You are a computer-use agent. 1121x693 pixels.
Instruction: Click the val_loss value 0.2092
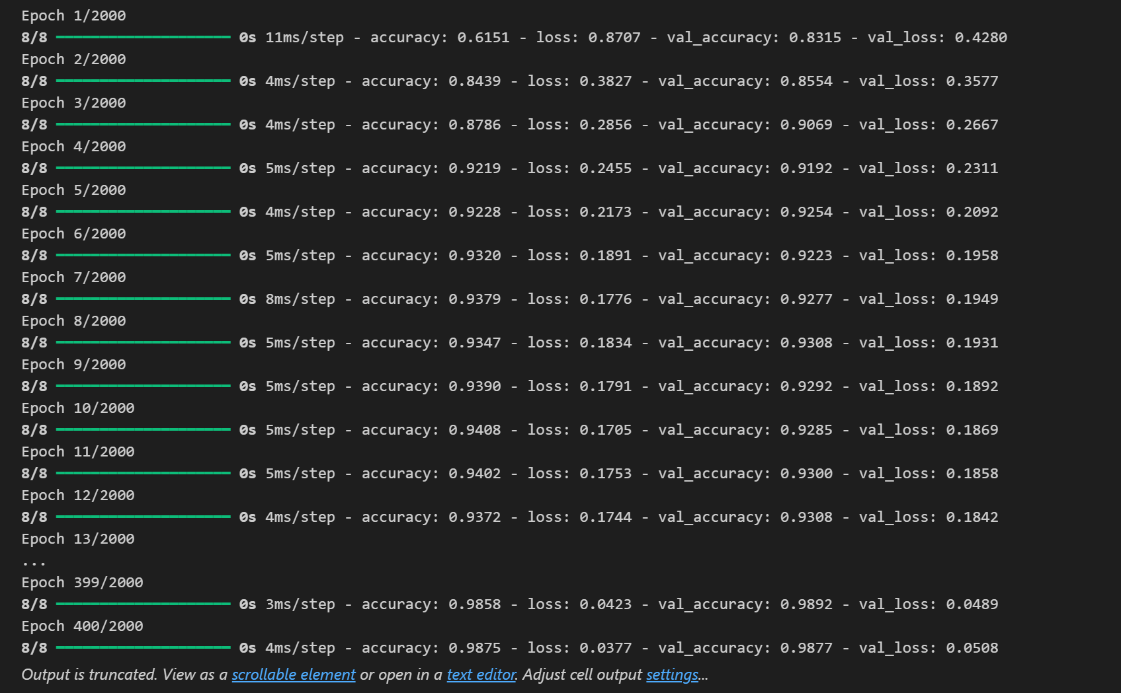click(x=972, y=212)
